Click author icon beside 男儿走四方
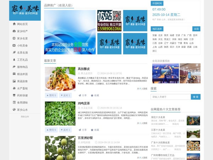This screenshot has width=213, height=160. 79,73
